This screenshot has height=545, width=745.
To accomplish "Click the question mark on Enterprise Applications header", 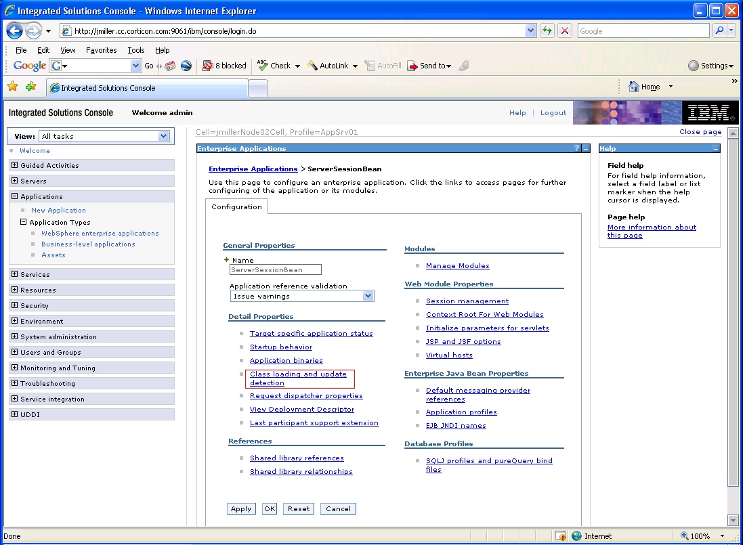I will tap(577, 148).
